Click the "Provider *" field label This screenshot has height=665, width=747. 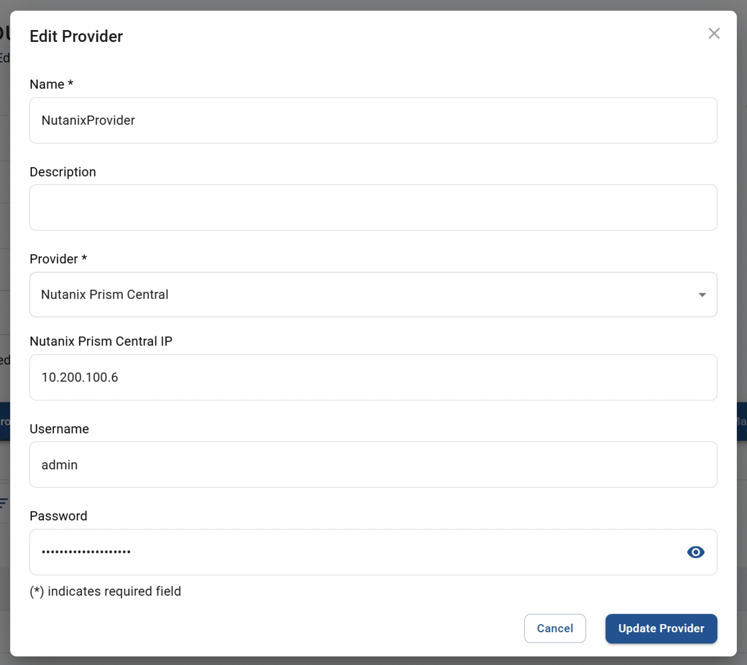(58, 259)
